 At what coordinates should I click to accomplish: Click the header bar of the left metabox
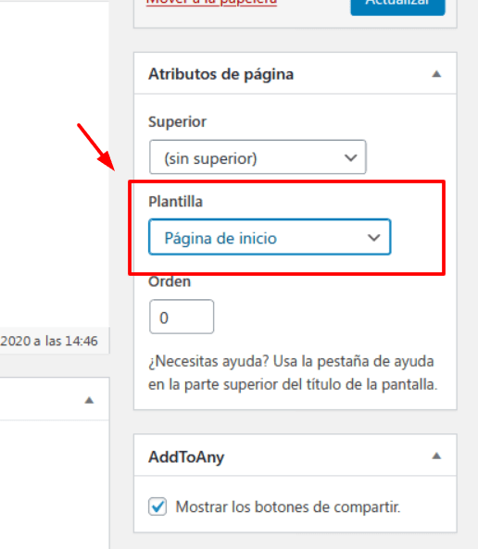[55, 399]
